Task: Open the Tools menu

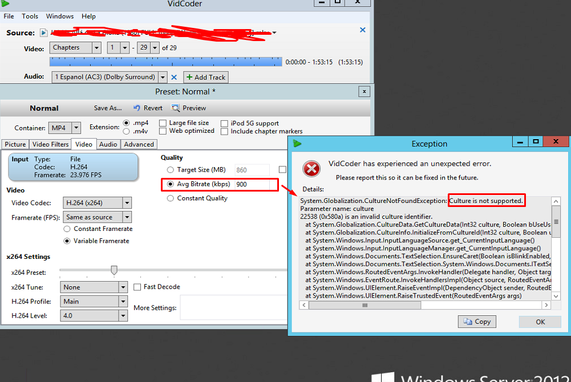Action: pos(30,17)
